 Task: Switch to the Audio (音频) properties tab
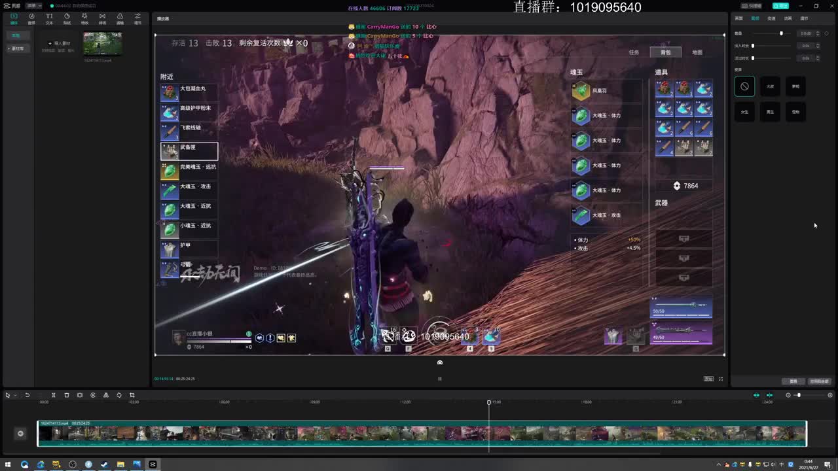click(x=755, y=18)
